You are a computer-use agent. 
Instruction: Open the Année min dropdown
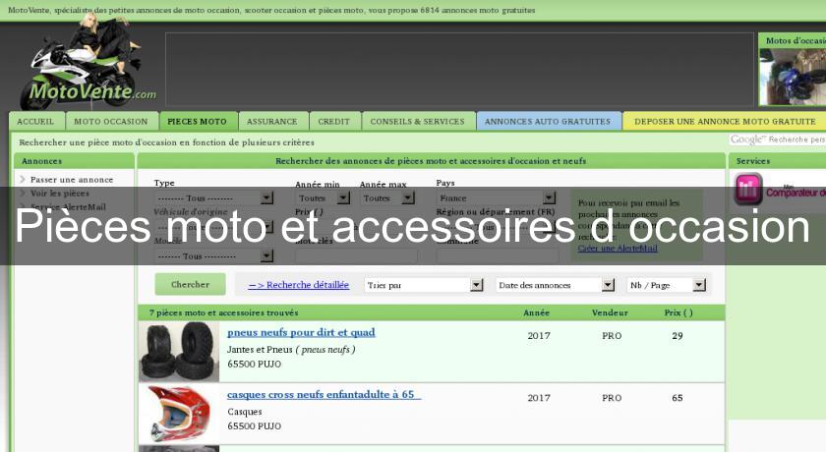pyautogui.click(x=323, y=198)
